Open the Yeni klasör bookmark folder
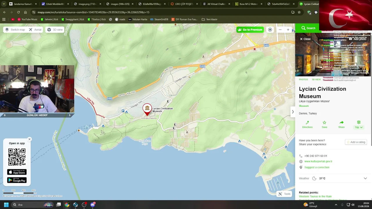The height and width of the screenshot is (209, 372). [x=209, y=19]
